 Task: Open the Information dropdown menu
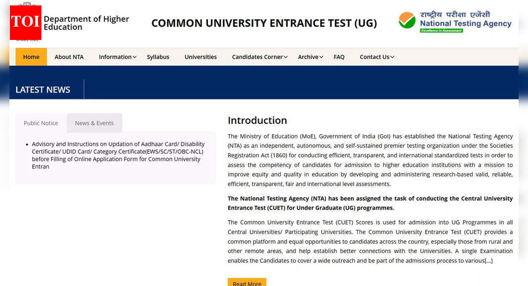115,57
